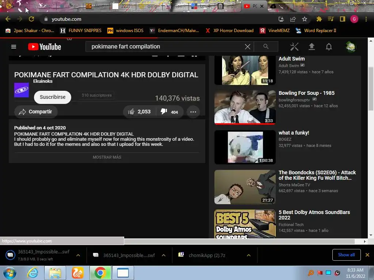The image size is (374, 280).
Task: Click the page vertical scrollbar thumb
Action: pyautogui.click(x=371, y=89)
